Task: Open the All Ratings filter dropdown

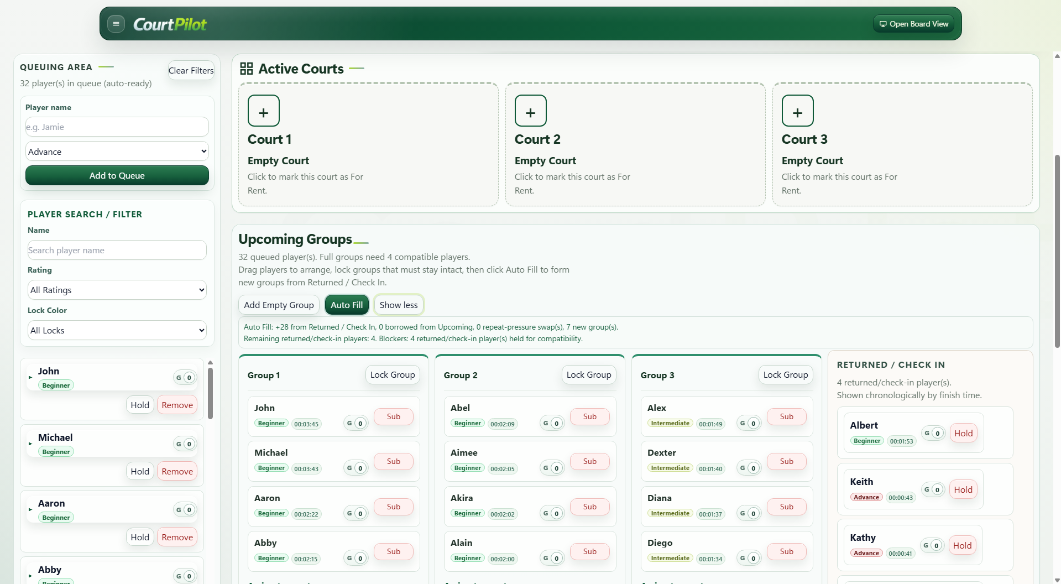Action: (117, 290)
